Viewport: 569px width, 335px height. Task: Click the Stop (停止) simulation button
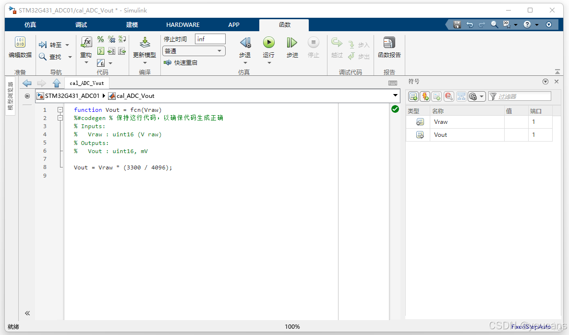coord(314,47)
